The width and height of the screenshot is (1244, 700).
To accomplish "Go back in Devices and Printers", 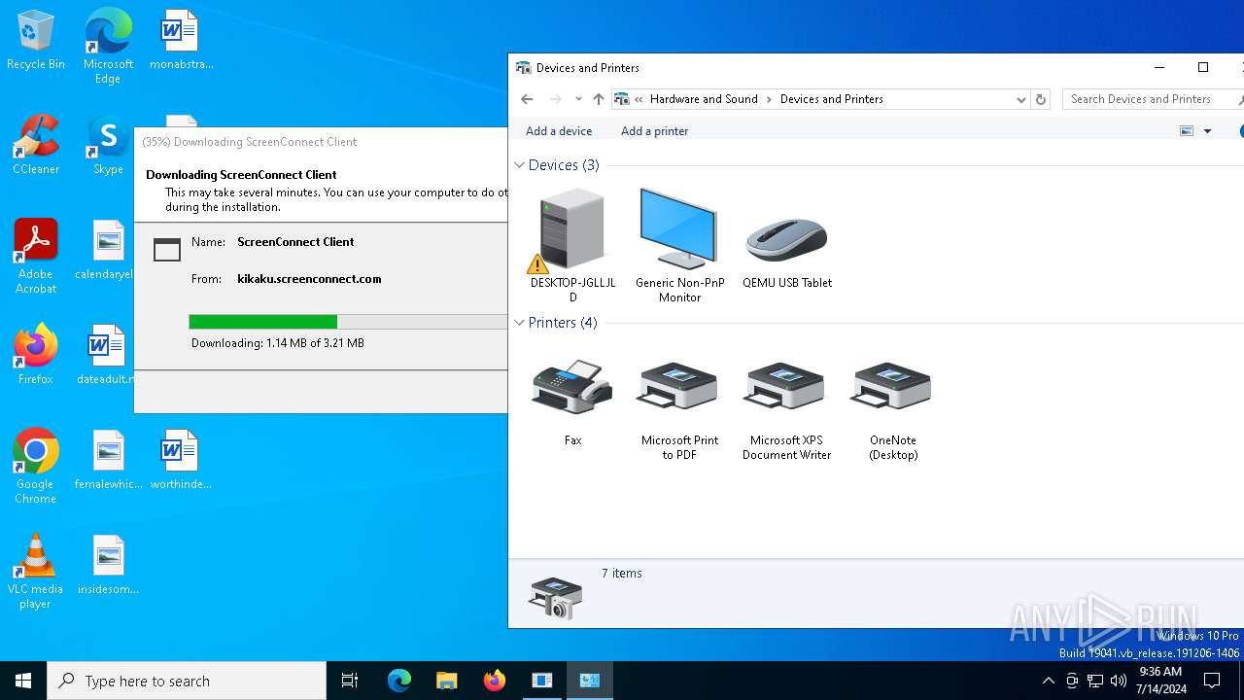I will tap(527, 99).
